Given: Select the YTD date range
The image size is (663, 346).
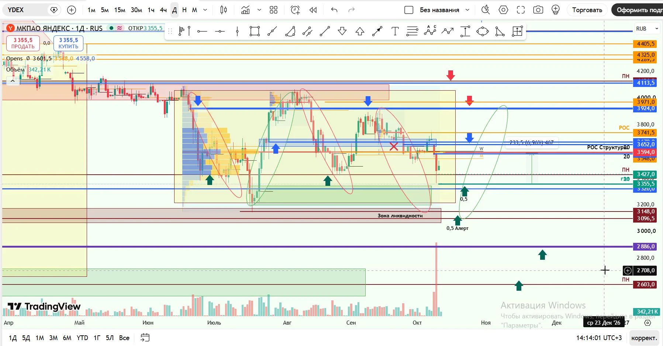Looking at the screenshot, I should tap(82, 338).
